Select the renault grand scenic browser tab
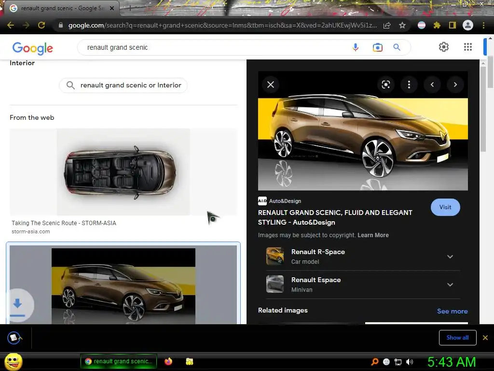This screenshot has width=494, height=371. pos(62,8)
